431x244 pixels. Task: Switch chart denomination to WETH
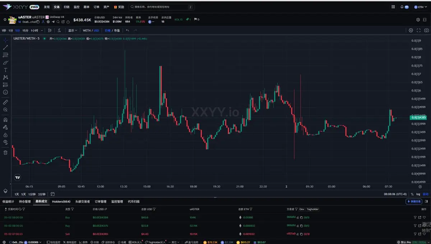[87, 31]
